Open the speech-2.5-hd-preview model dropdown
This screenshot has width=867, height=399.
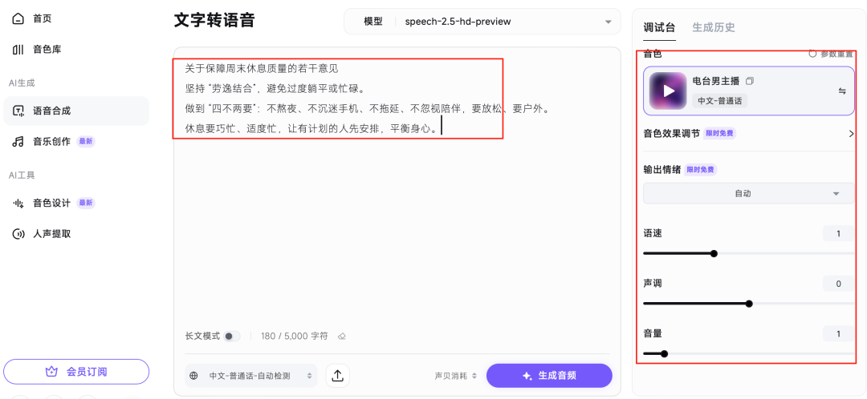pyautogui.click(x=482, y=22)
